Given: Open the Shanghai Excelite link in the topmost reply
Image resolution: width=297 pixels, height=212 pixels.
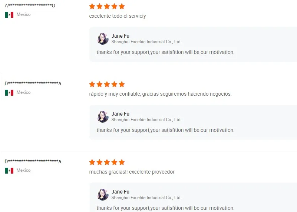Looking at the screenshot, I should (x=146, y=42).
